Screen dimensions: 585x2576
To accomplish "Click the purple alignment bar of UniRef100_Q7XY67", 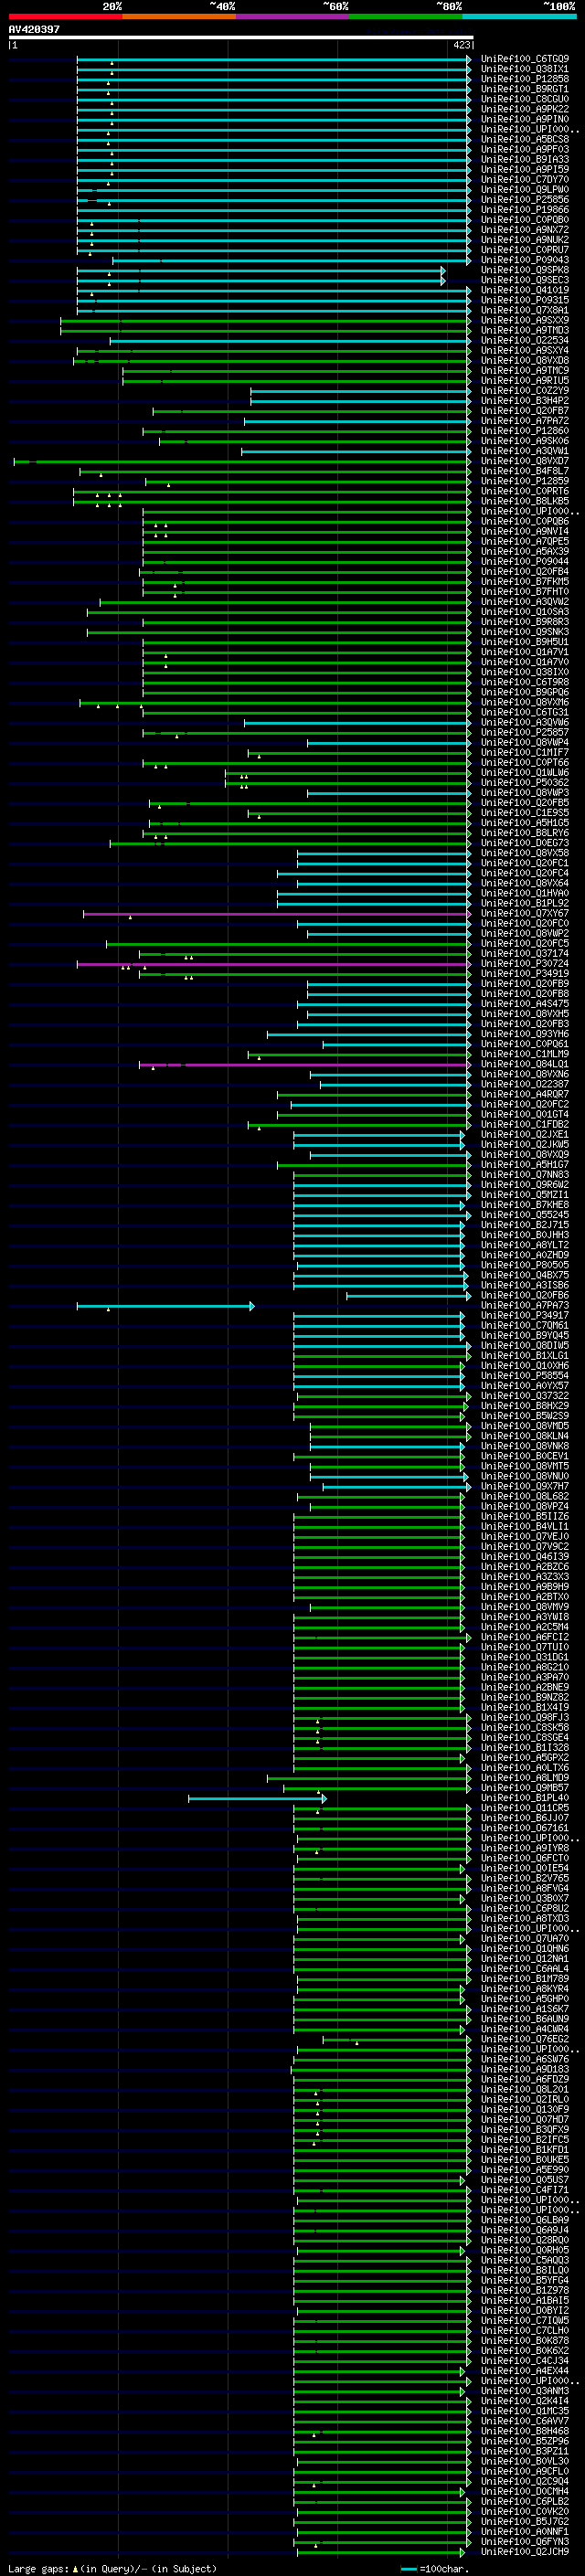I will click(277, 914).
